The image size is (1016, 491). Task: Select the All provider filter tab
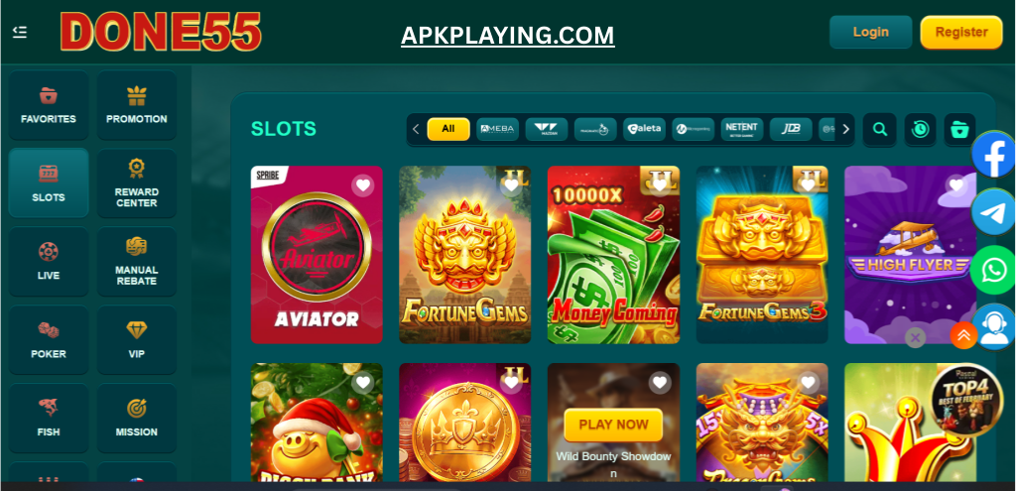point(448,129)
